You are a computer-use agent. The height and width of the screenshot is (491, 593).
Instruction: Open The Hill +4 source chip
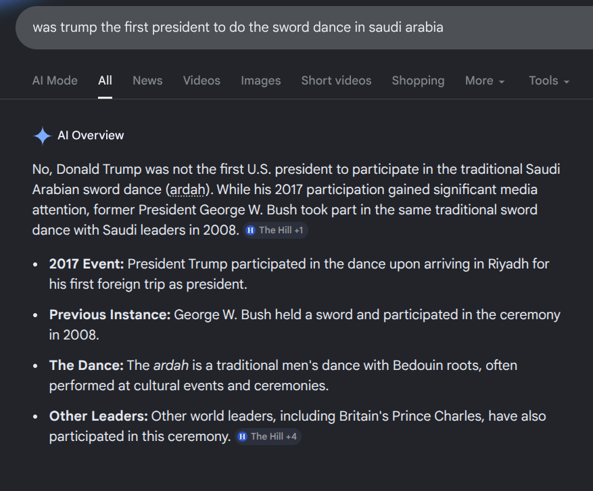click(x=268, y=437)
